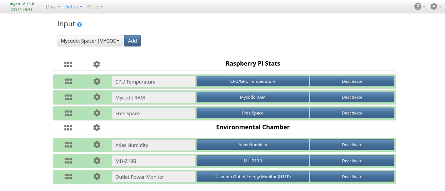Click the blue help icon beside Input

(x=79, y=25)
